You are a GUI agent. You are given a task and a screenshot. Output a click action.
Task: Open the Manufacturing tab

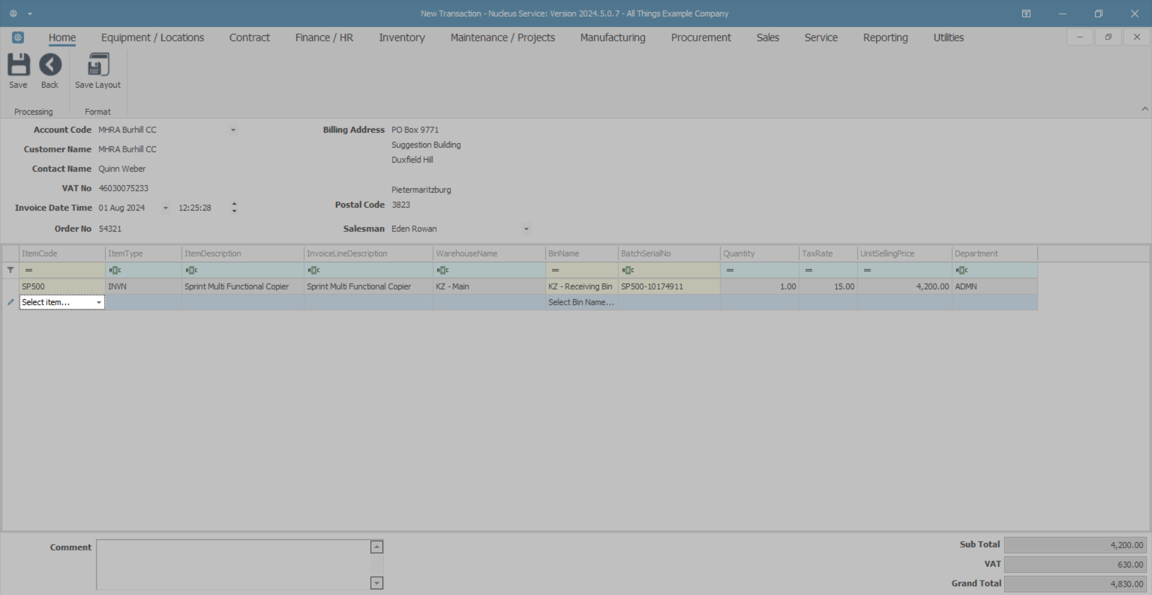pos(613,37)
